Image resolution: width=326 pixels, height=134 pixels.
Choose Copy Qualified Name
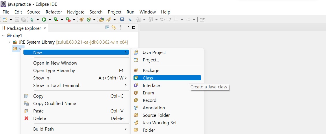(76, 104)
